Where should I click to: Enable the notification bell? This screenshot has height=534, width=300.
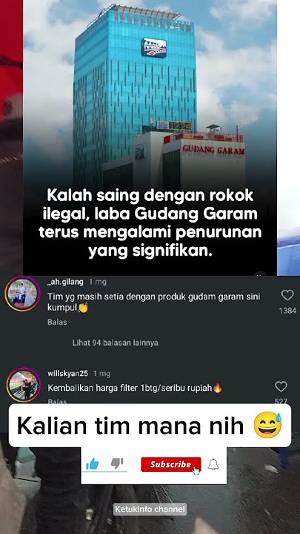[213, 464]
